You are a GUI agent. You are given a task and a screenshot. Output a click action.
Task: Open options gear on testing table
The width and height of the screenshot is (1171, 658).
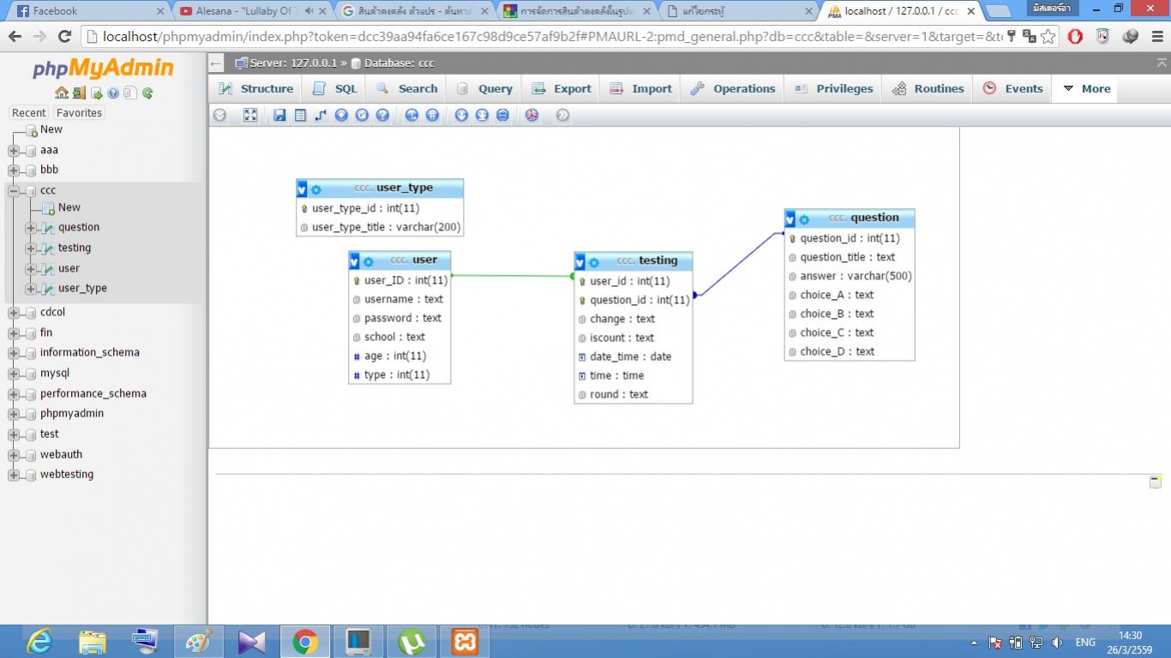(x=593, y=262)
